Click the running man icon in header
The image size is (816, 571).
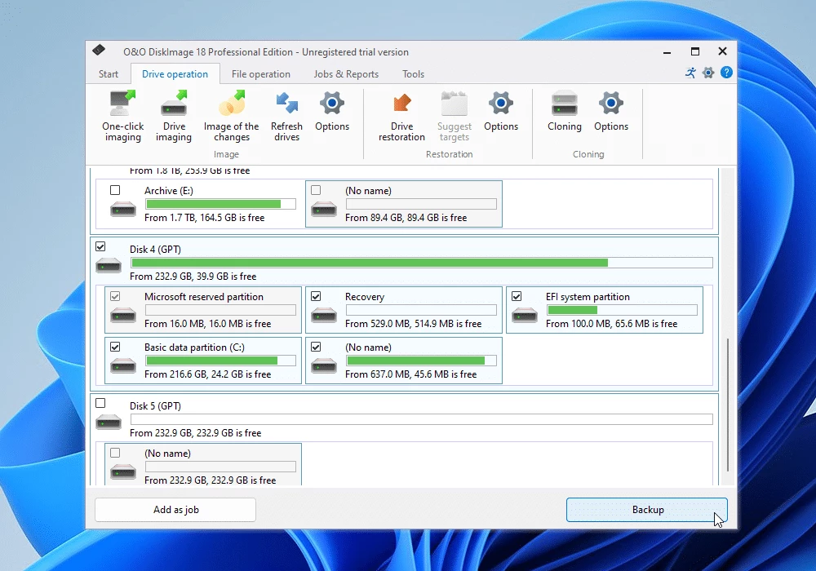pos(690,73)
